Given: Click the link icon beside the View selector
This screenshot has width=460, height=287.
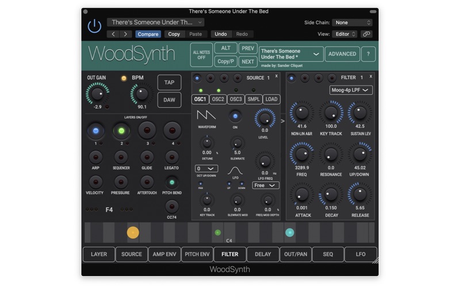Looking at the screenshot, I should (366, 34).
